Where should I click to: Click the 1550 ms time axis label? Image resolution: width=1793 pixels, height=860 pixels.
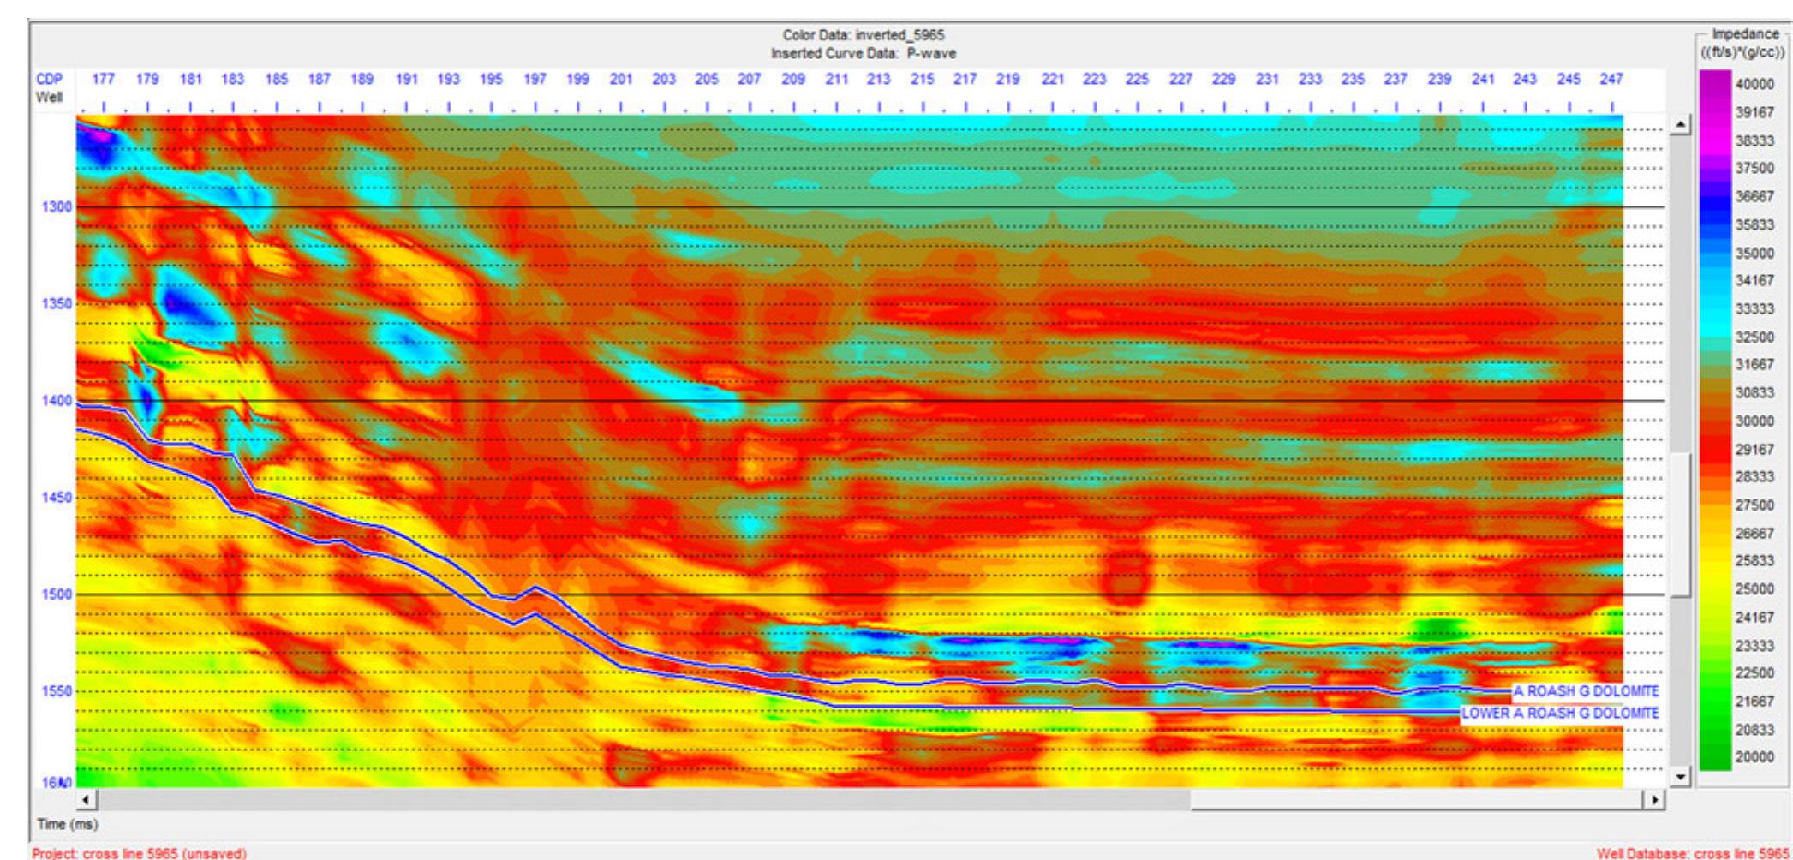tap(57, 691)
